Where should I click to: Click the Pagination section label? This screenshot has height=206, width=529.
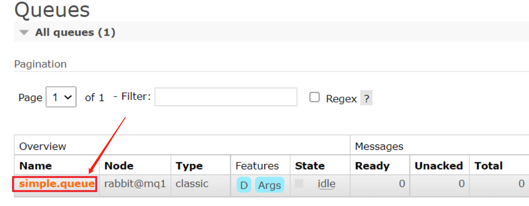pyautogui.click(x=40, y=64)
